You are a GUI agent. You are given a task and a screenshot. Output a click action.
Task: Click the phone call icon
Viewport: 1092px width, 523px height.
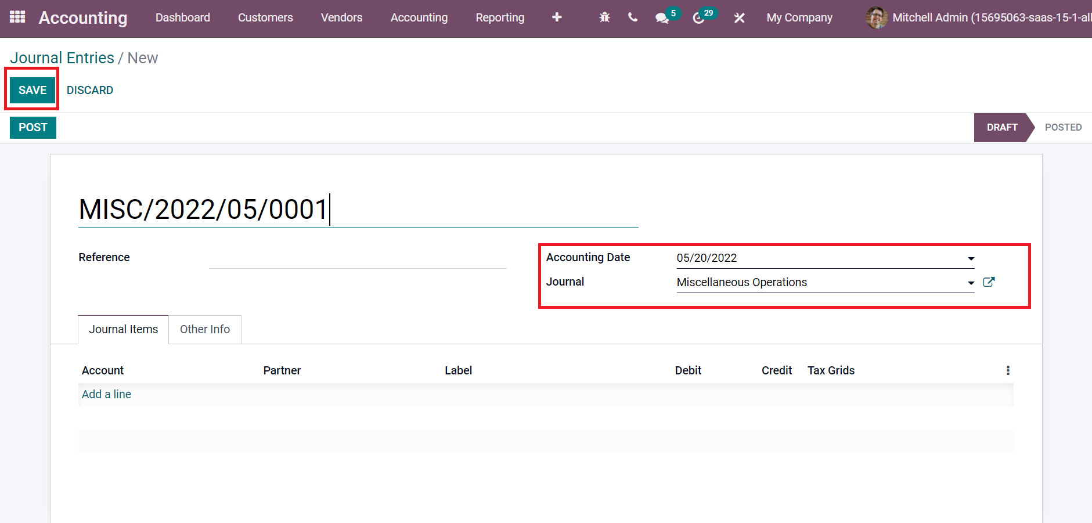pos(633,17)
